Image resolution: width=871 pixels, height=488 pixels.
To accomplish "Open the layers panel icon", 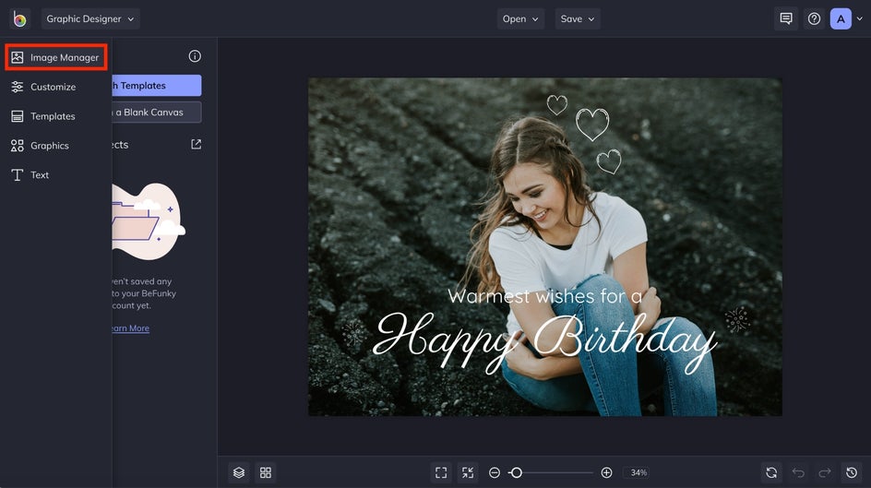I will [x=239, y=472].
